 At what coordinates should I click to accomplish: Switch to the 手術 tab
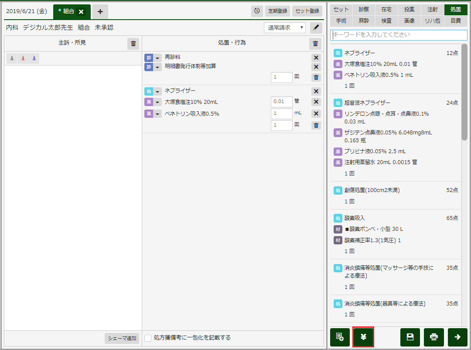(x=341, y=21)
